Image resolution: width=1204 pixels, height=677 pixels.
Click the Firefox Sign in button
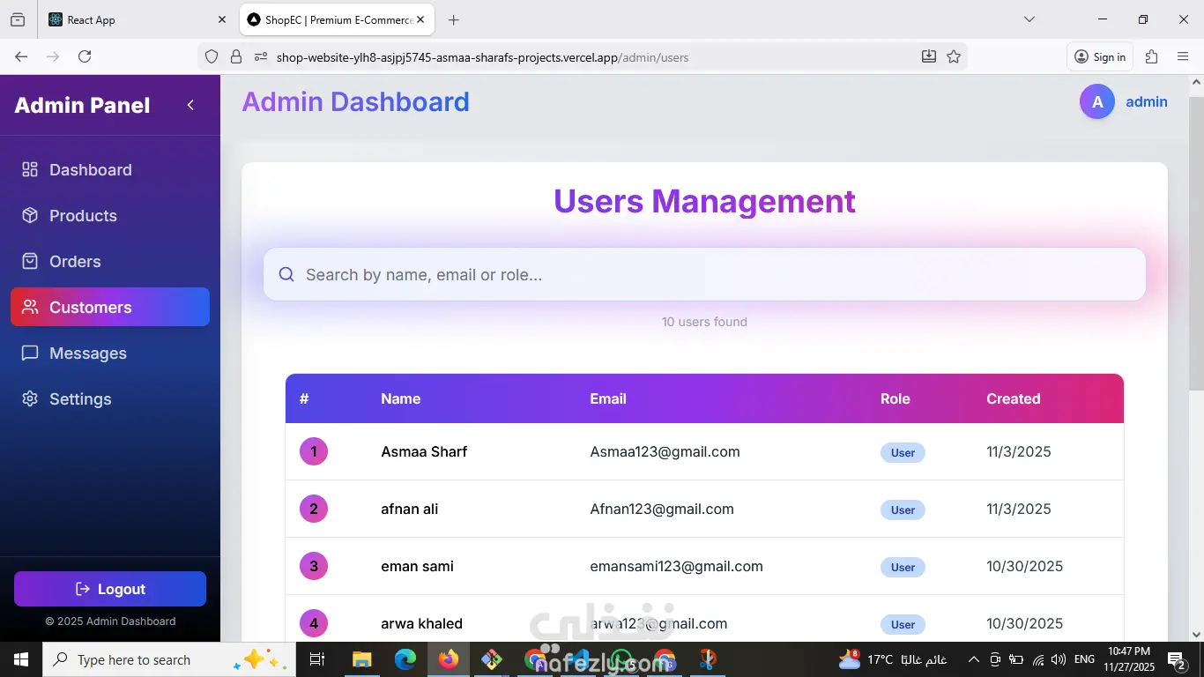coord(1100,56)
